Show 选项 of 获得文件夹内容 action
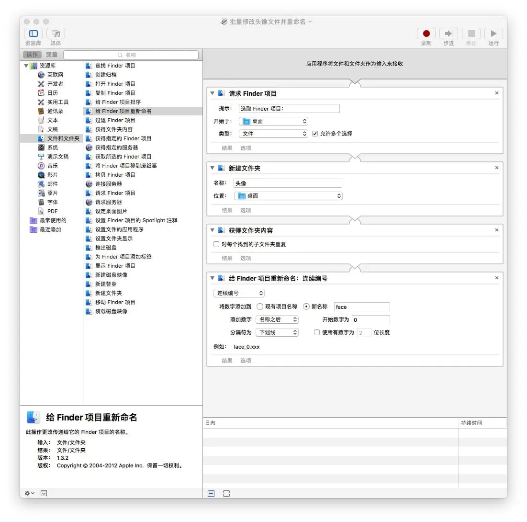The image size is (527, 522). pos(246,258)
